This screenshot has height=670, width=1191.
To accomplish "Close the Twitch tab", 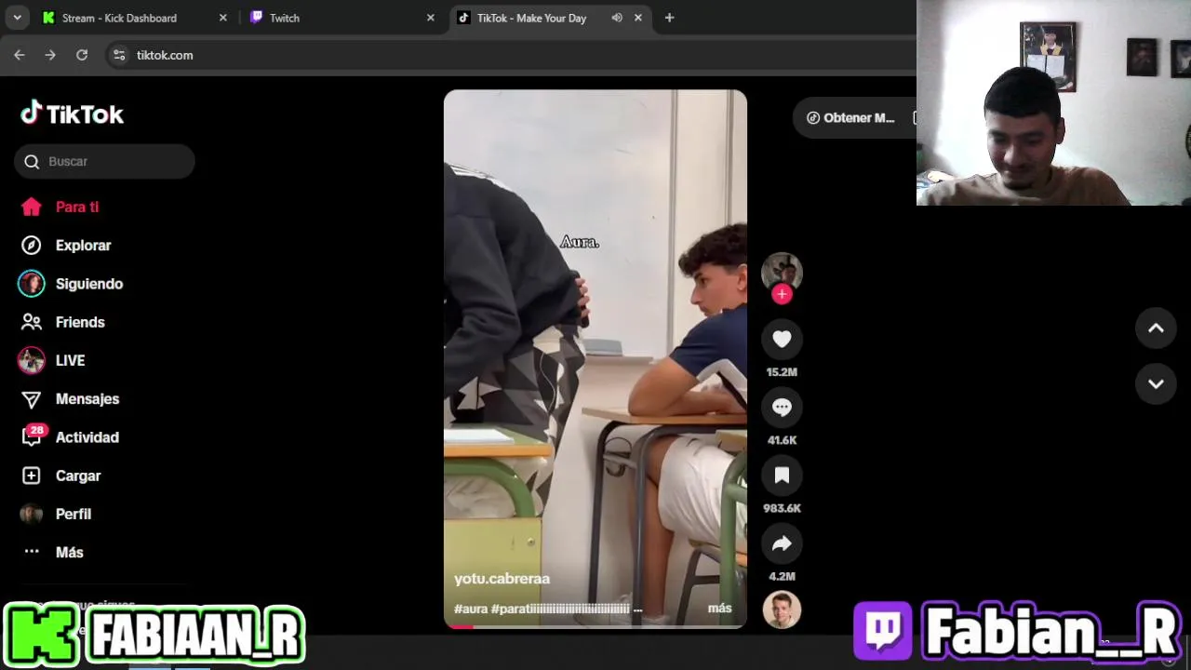I will [430, 18].
